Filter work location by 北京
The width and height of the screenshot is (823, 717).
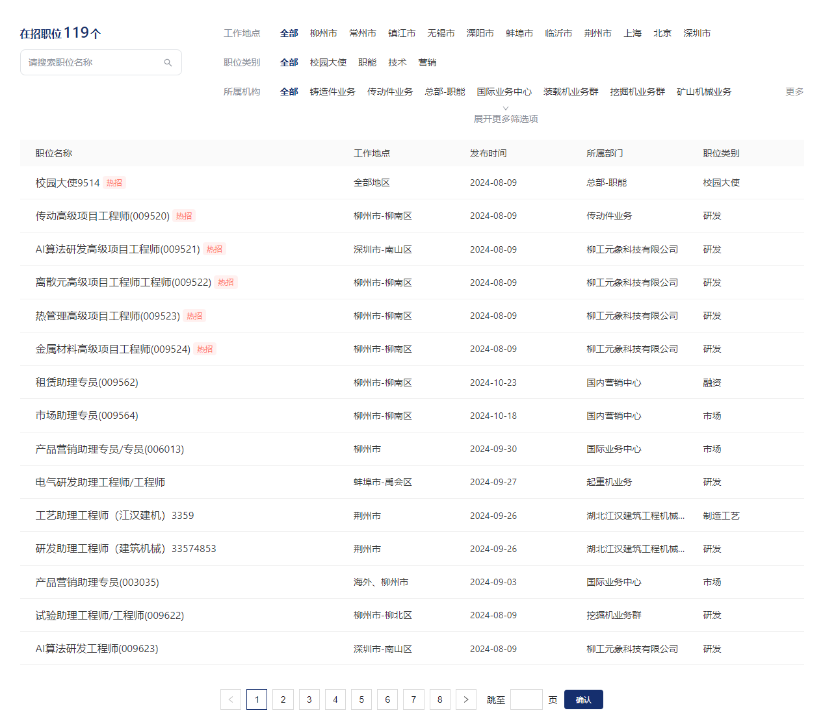662,33
